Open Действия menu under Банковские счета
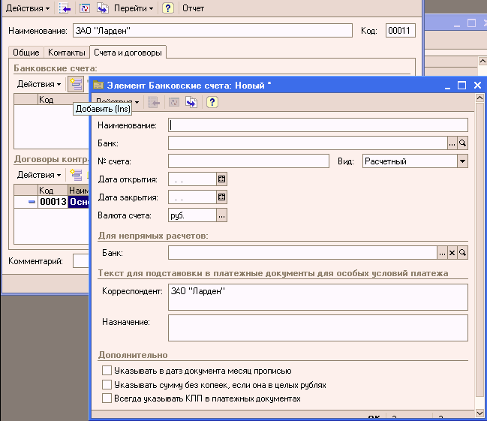 [x=39, y=84]
